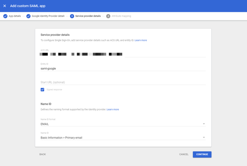Toggle the Signed response checkbox
This screenshot has height=166, width=247.
coord(42,90)
